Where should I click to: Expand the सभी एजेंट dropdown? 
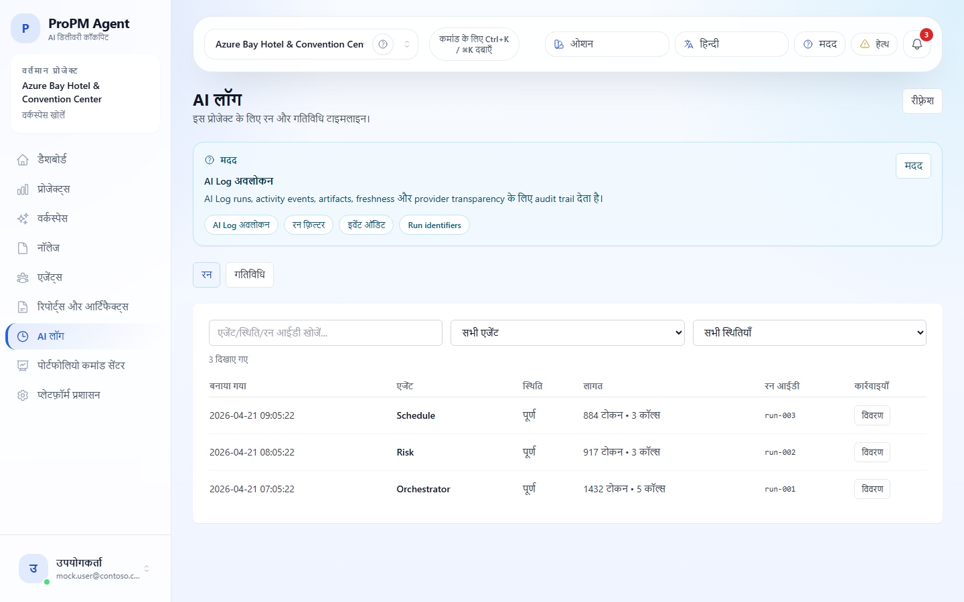(567, 332)
